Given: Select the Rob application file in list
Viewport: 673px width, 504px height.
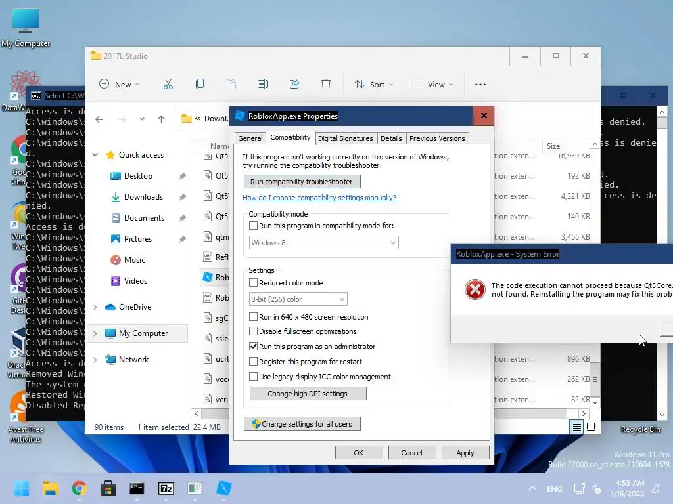Looking at the screenshot, I should [x=216, y=278].
